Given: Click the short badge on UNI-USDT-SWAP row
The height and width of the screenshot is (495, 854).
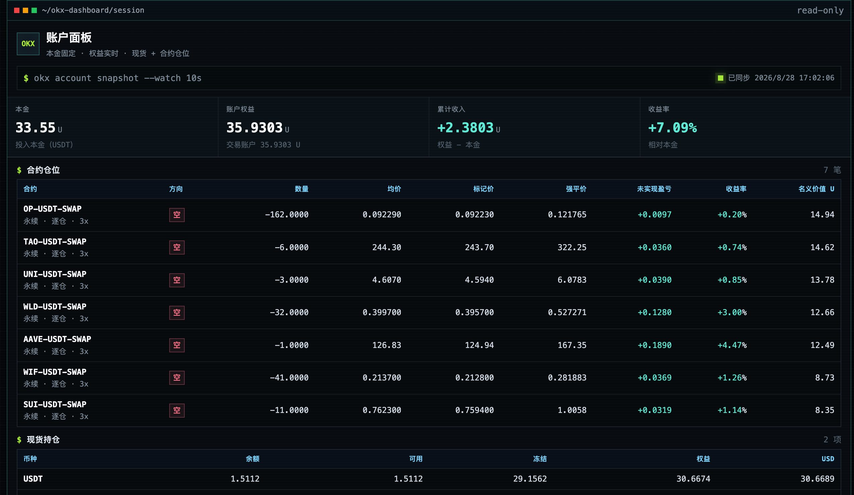Looking at the screenshot, I should pyautogui.click(x=177, y=280).
